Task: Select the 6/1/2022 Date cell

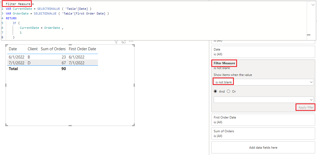Action: coord(17,57)
